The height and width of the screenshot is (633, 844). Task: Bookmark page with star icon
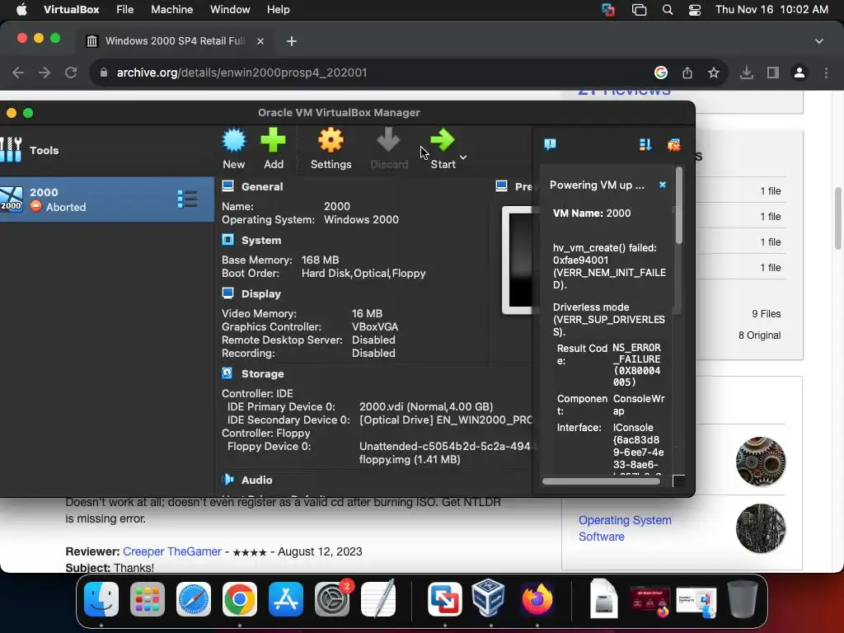(x=713, y=73)
